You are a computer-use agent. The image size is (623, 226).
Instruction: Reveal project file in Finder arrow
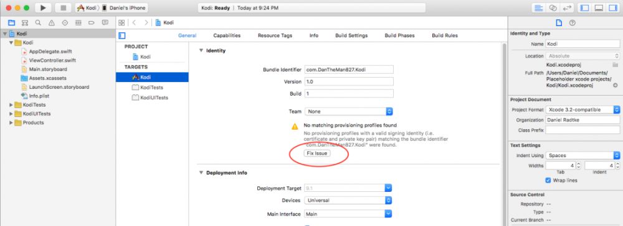(x=615, y=85)
